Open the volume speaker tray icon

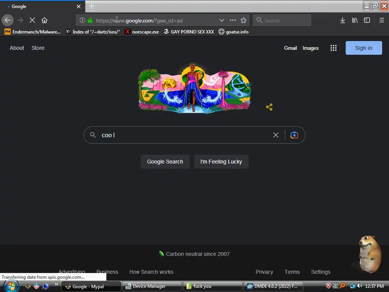(x=359, y=286)
